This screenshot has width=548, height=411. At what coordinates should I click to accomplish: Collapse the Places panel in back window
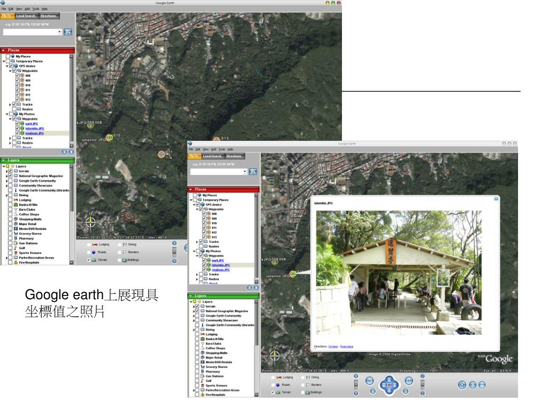point(4,50)
